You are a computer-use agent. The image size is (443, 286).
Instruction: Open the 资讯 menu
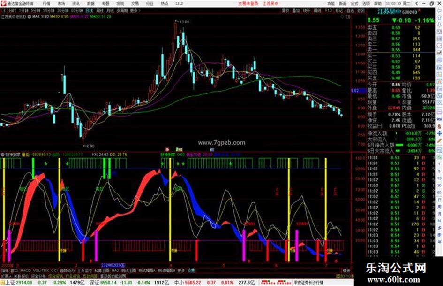76,3
